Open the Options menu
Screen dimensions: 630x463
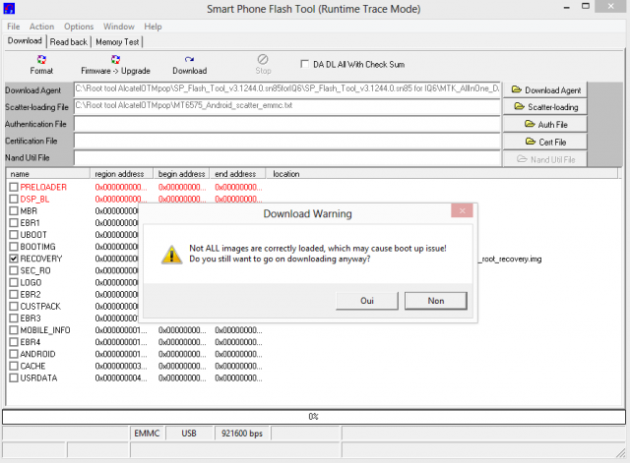79,27
